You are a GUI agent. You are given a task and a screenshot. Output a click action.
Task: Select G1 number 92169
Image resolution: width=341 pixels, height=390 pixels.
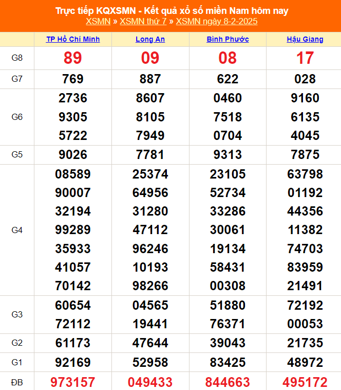73,362
